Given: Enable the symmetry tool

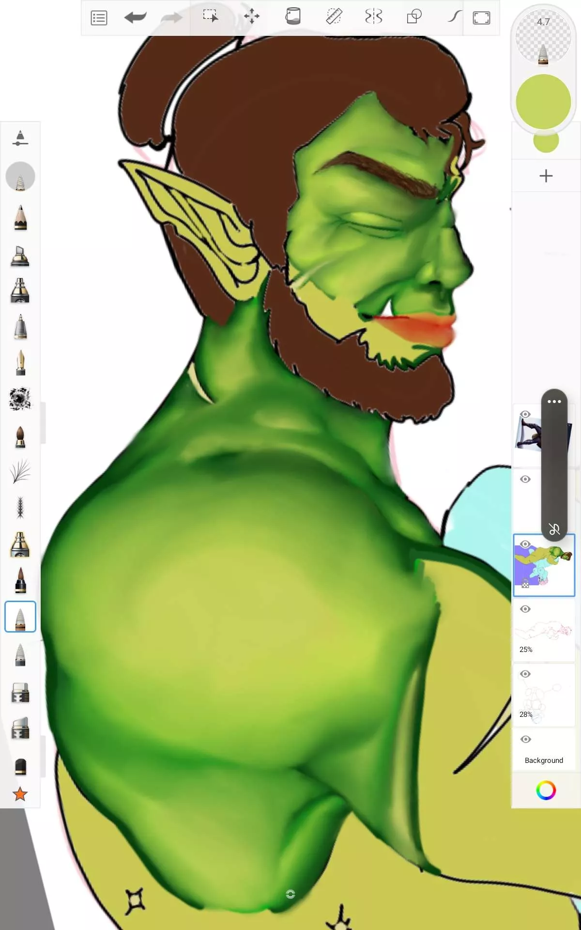Looking at the screenshot, I should pos(374,16).
